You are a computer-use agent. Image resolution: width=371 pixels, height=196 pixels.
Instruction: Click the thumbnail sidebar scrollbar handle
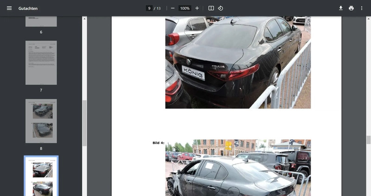[84, 123]
